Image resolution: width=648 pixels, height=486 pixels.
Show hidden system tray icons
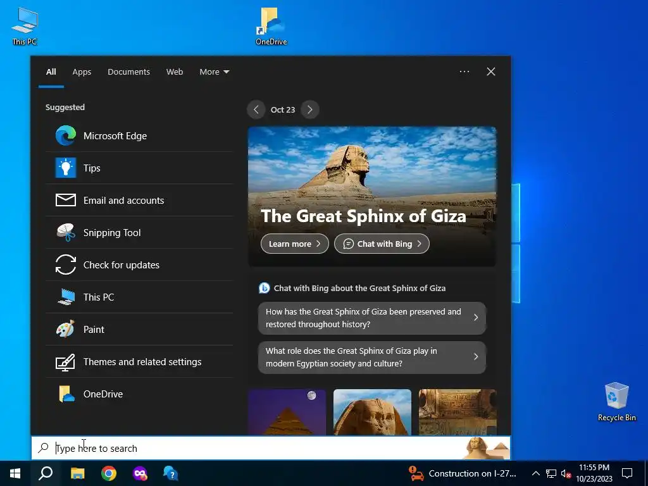click(535, 473)
